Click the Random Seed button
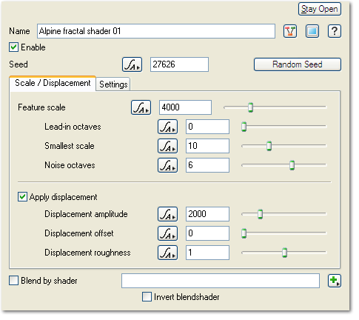This screenshot has height=320, width=359. tap(298, 64)
